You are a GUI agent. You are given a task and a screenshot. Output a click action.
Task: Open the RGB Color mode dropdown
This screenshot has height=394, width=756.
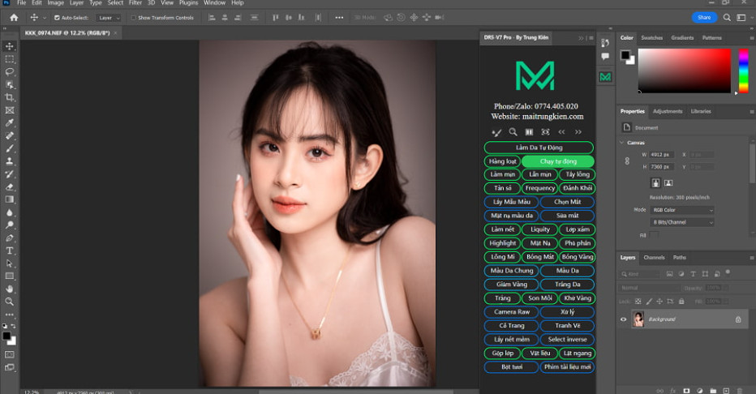pos(683,210)
